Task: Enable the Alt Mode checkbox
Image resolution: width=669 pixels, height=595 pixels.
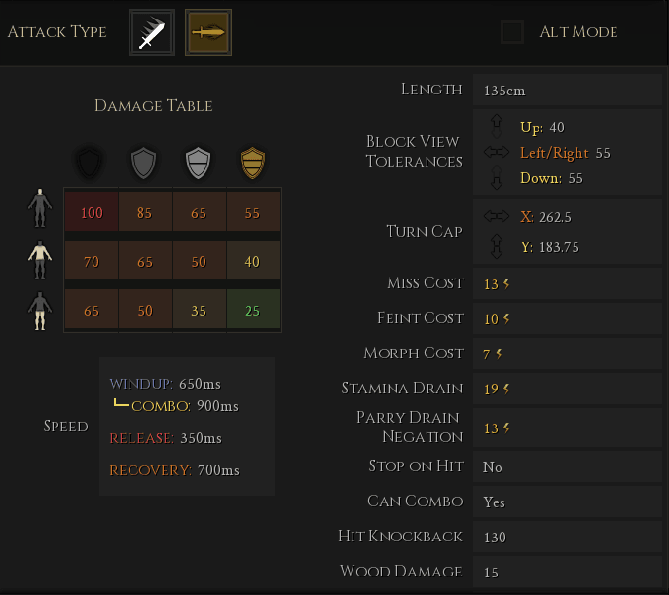Action: click(512, 32)
